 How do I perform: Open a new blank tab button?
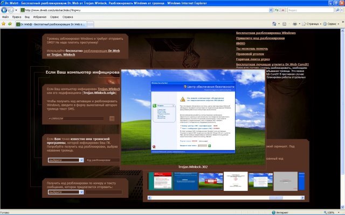click(91, 24)
